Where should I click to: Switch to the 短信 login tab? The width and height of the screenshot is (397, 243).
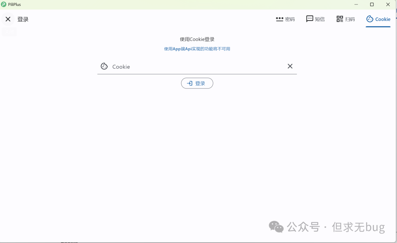(x=320, y=19)
